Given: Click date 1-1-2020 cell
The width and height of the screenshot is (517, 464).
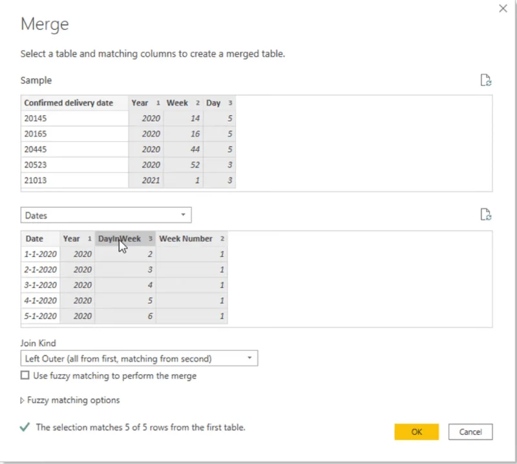Looking at the screenshot, I should tap(41, 254).
